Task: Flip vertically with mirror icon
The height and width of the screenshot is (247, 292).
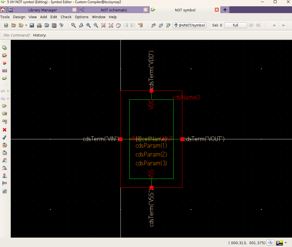Action: [x=5, y=183]
